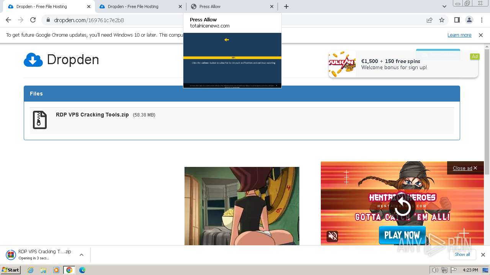Click the PLAY NOW button

click(x=402, y=235)
